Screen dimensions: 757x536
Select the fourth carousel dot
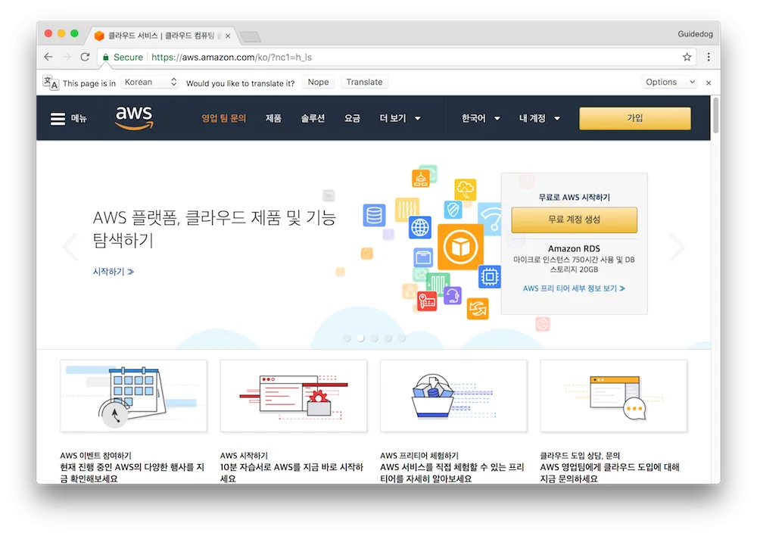click(388, 338)
